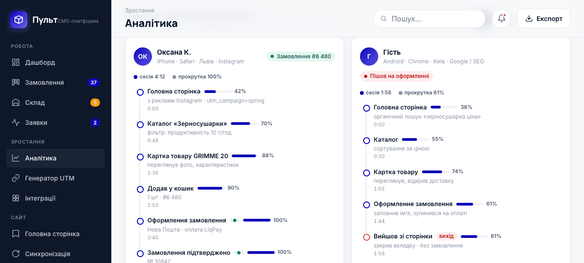Click the 2 badge next to Заявки
This screenshot has height=263, width=584.
pyautogui.click(x=95, y=123)
